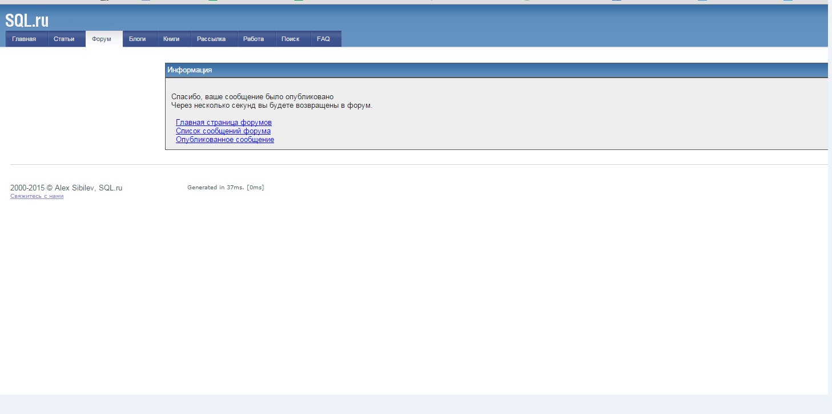Click the 'Через несколько секунд' redirect notice

pyautogui.click(x=272, y=105)
